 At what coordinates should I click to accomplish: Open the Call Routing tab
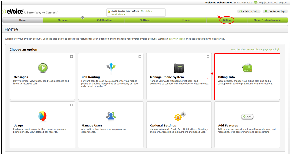(104, 20)
